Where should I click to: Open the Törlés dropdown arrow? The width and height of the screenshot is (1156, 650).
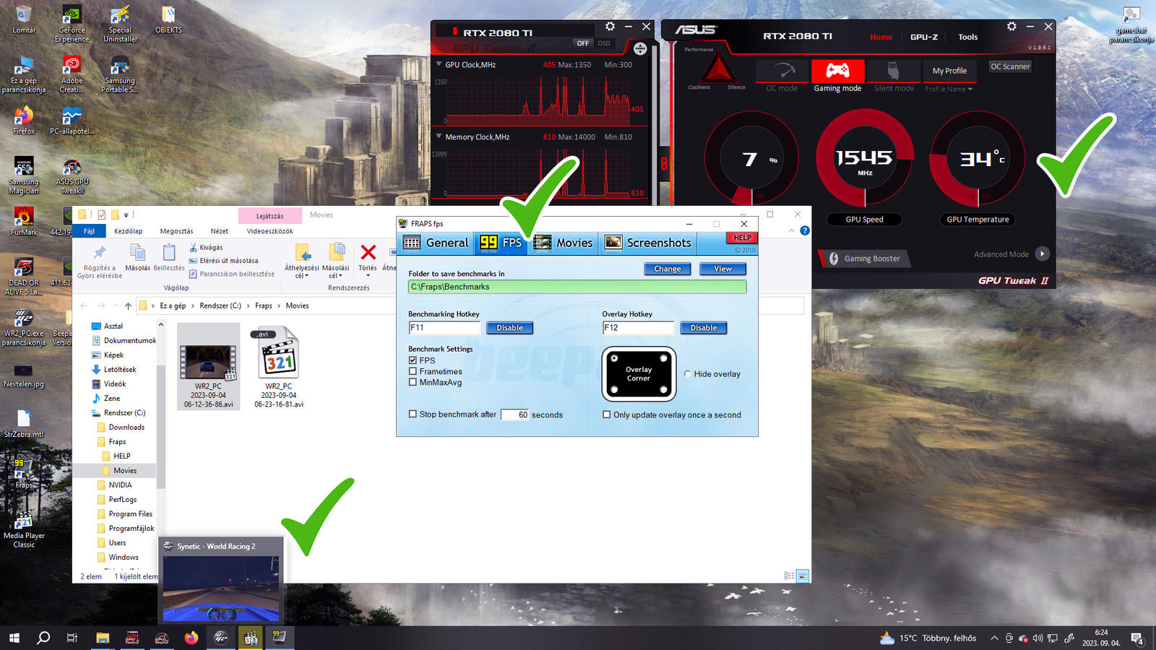click(x=368, y=276)
